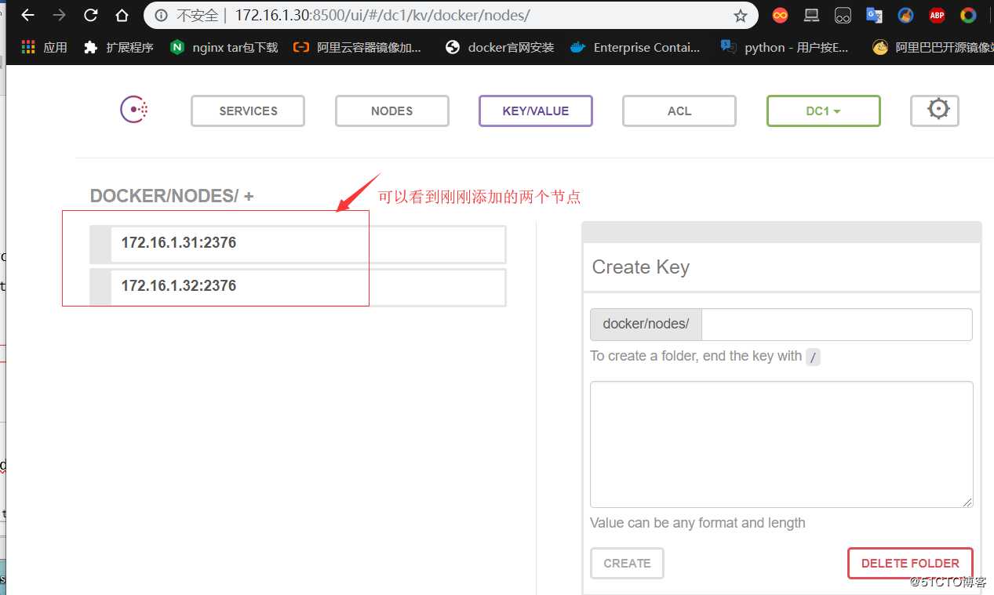Open the Google Translate extension

pyautogui.click(x=874, y=15)
